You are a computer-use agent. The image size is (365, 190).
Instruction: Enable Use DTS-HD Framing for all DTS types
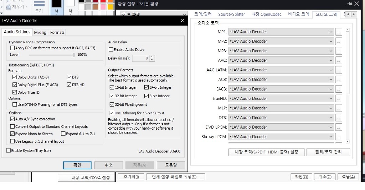point(15,104)
